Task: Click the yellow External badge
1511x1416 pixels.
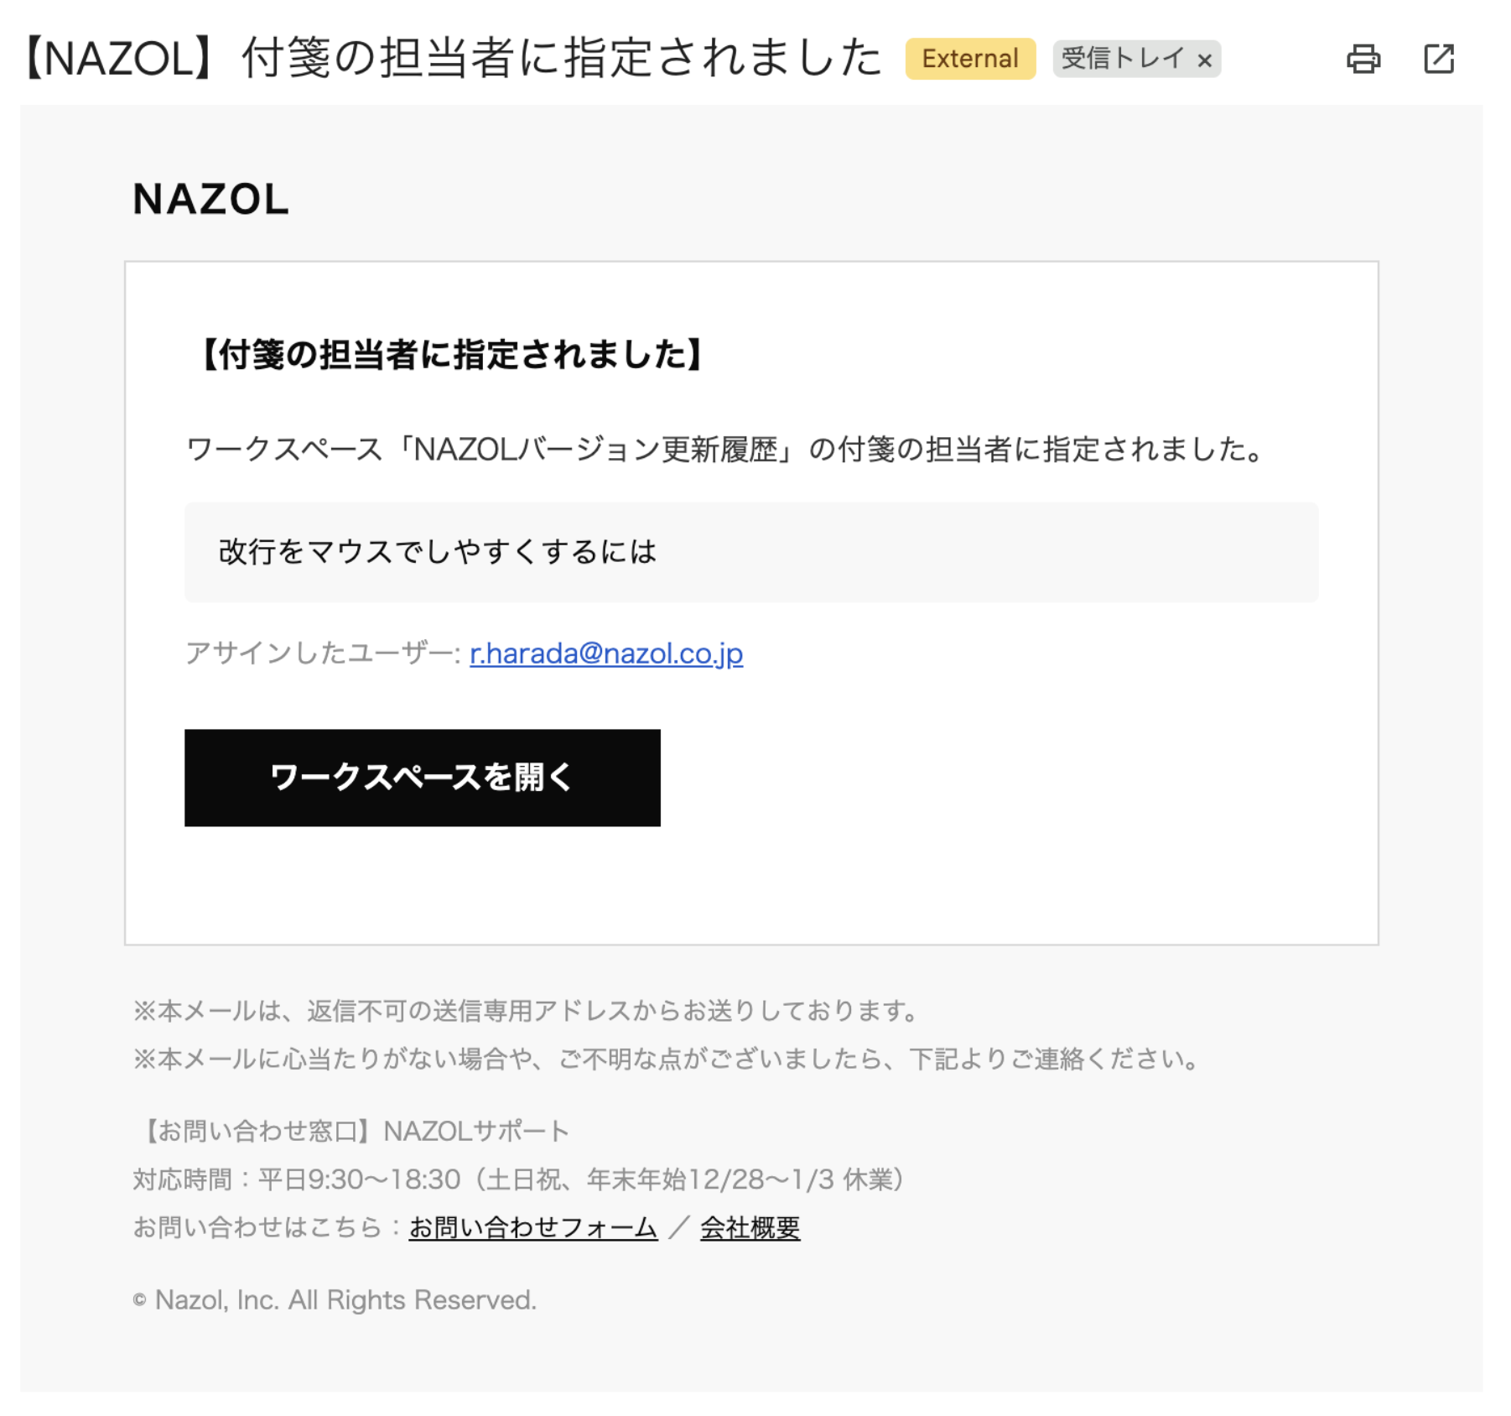Action: click(970, 59)
